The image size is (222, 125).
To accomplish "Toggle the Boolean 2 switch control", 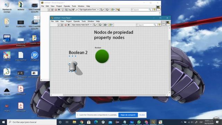I will click(73, 66).
